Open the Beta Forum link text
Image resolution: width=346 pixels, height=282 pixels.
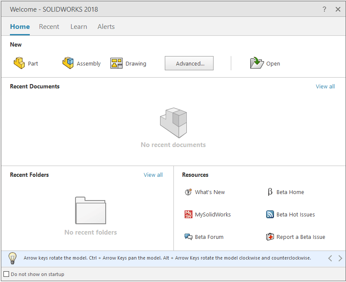click(209, 237)
